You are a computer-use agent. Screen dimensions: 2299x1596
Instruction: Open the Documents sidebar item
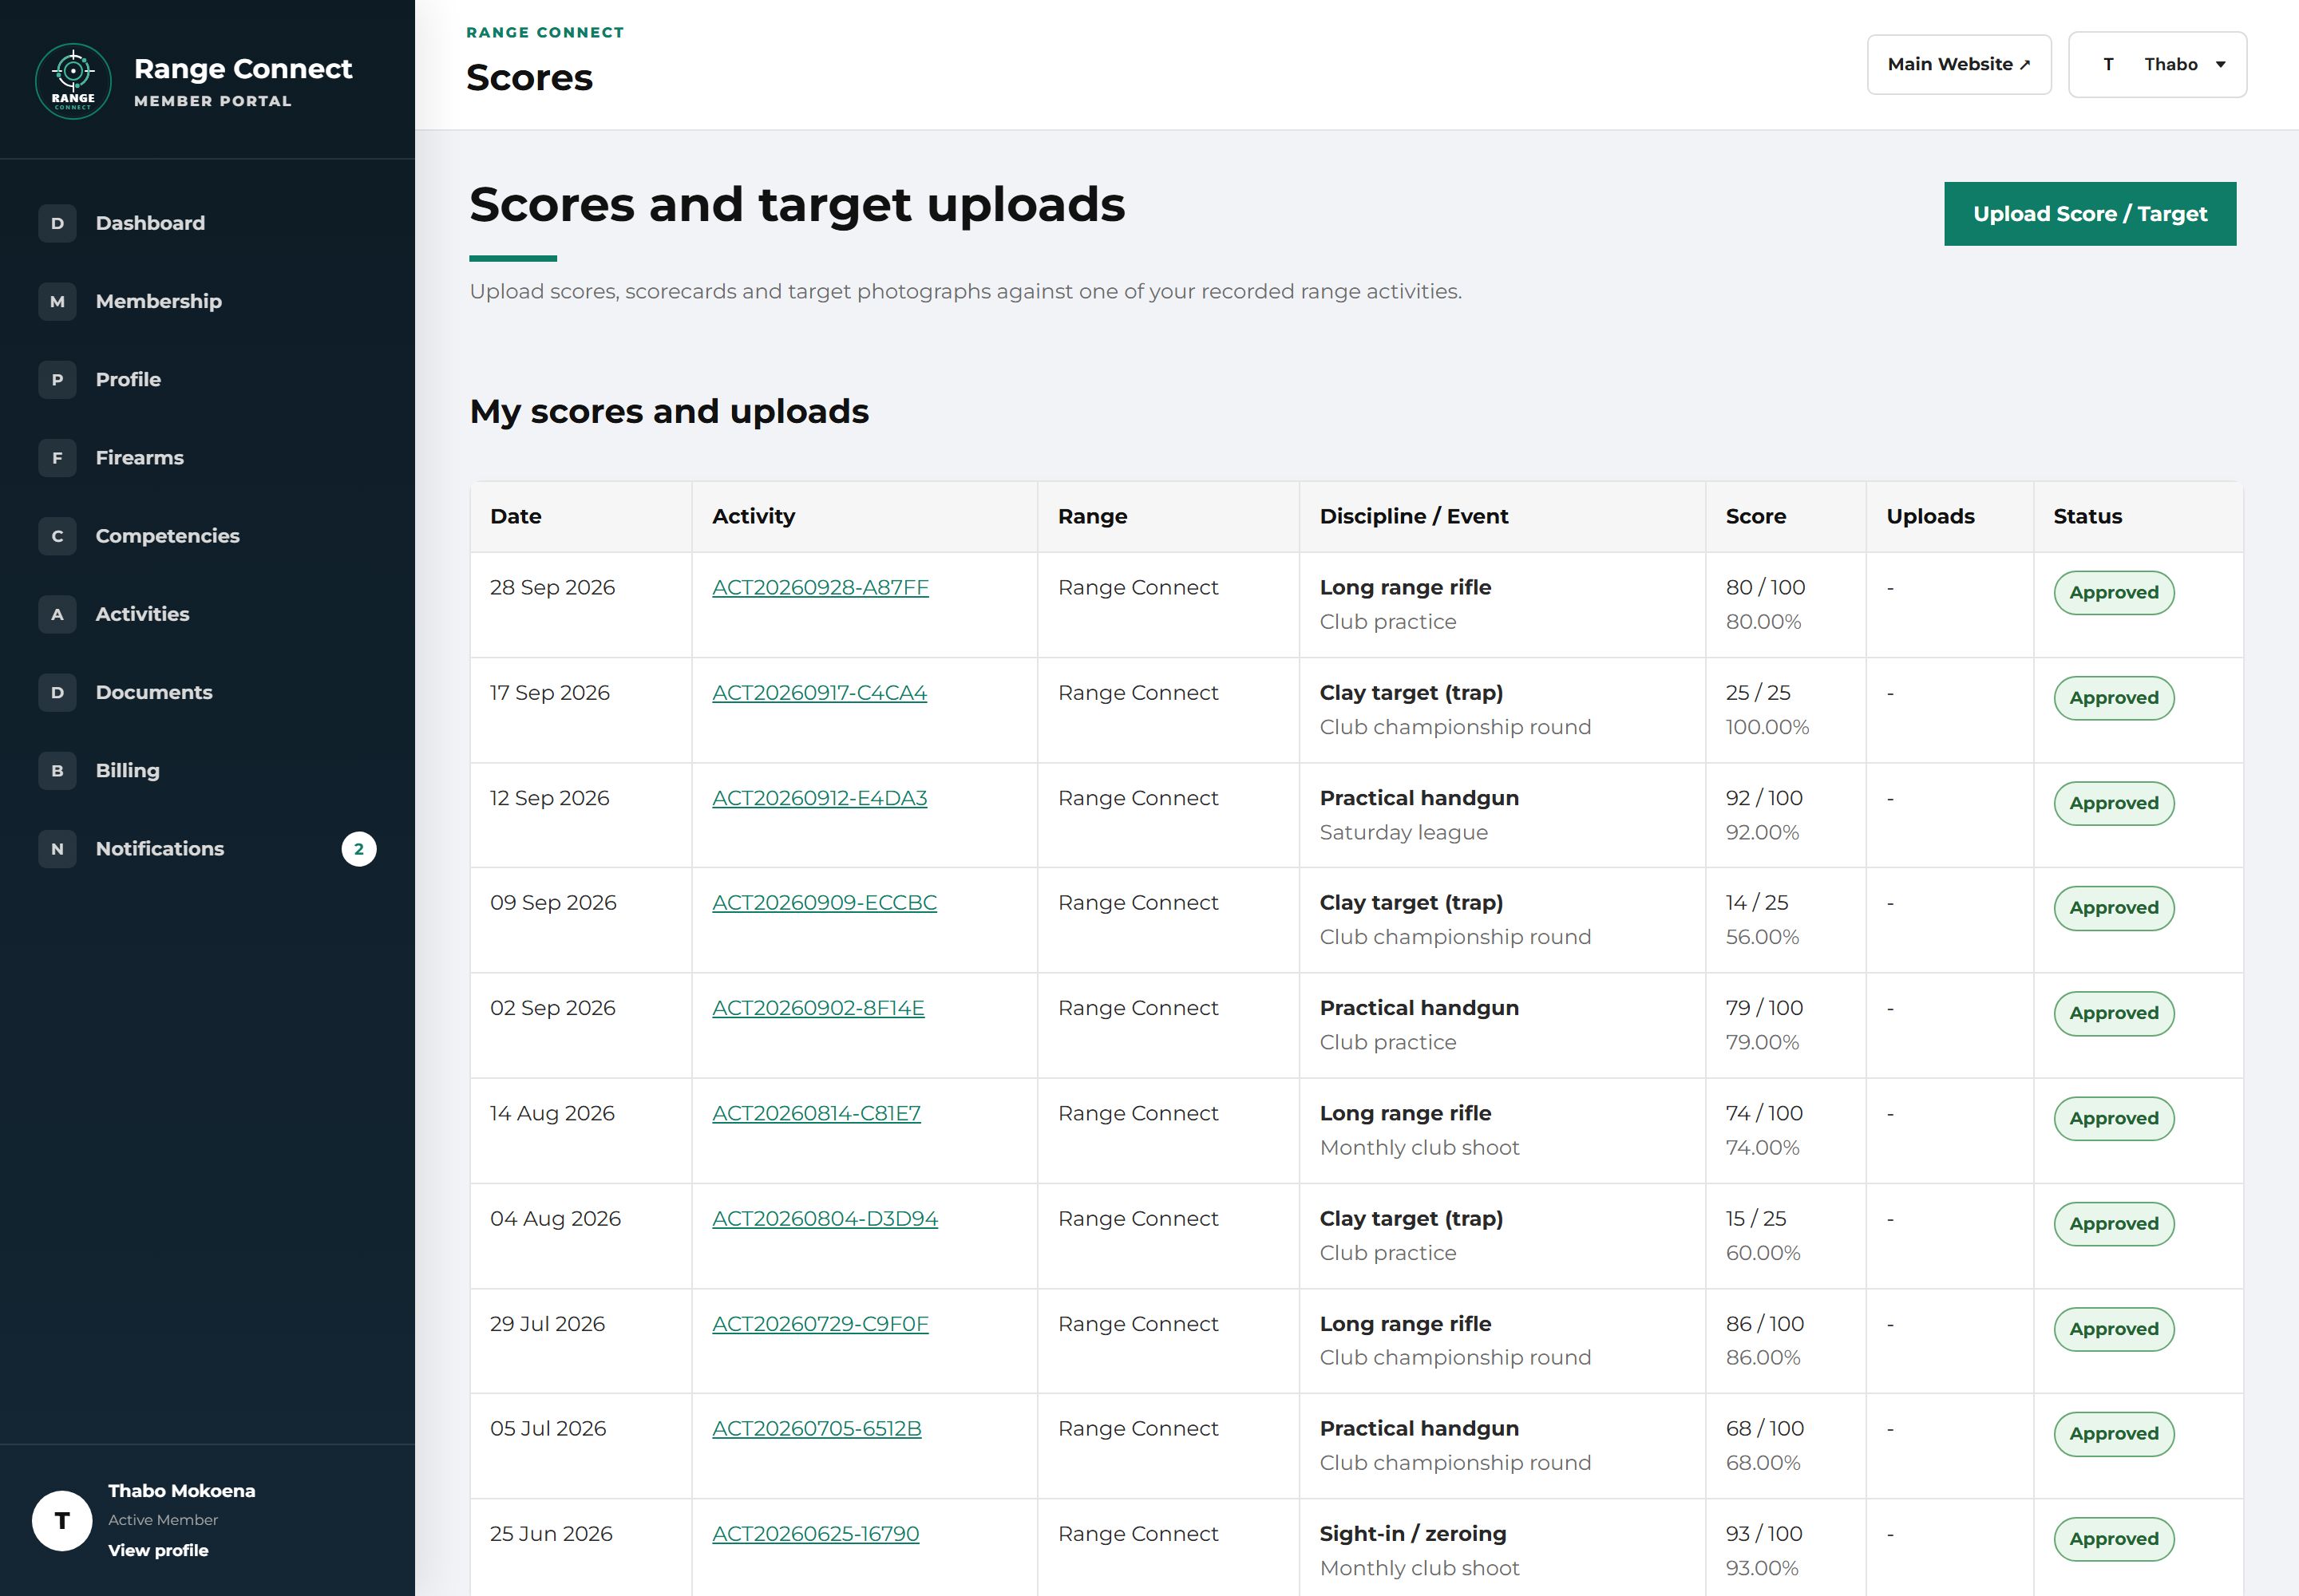(x=207, y=692)
